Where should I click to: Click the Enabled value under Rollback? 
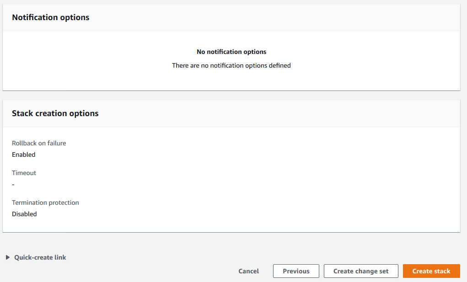point(23,154)
